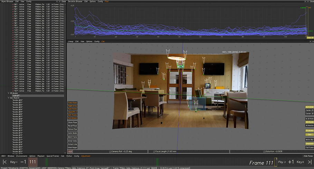Jump to the first frame
The width and height of the screenshot is (314, 169).
tap(4, 162)
